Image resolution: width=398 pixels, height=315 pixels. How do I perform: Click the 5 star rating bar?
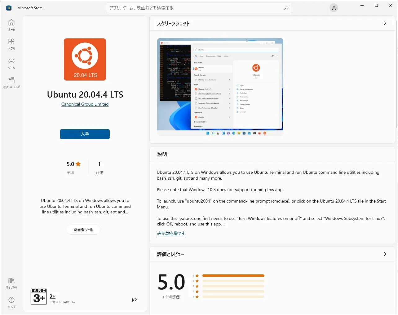click(233, 276)
